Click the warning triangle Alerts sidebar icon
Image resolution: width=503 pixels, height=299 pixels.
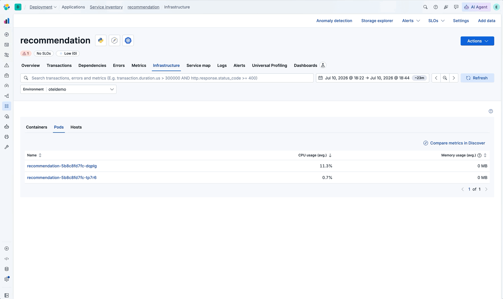[7, 65]
